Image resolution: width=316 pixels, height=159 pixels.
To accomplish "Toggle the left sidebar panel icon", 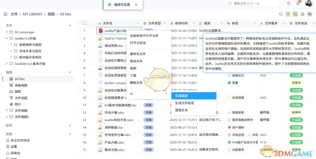I will point(6,14).
